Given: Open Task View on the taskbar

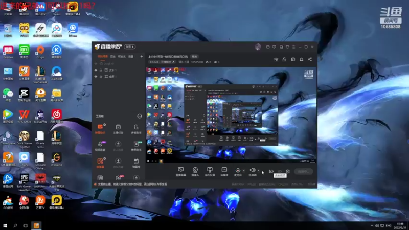Looking at the screenshot, I should click(x=25, y=225).
